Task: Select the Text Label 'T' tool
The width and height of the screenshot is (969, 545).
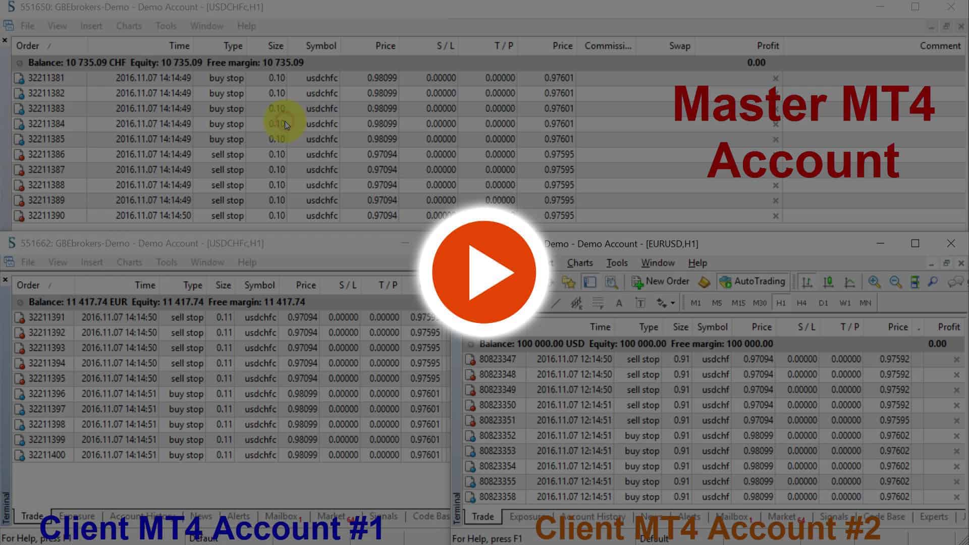Action: click(640, 303)
